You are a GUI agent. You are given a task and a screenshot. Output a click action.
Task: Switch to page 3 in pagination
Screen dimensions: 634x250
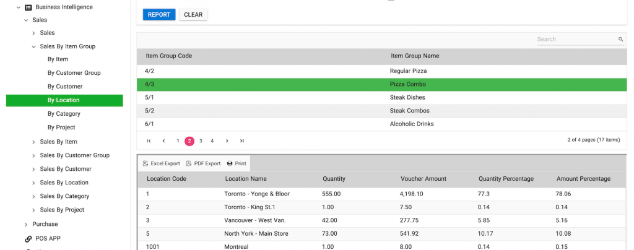pyautogui.click(x=201, y=141)
